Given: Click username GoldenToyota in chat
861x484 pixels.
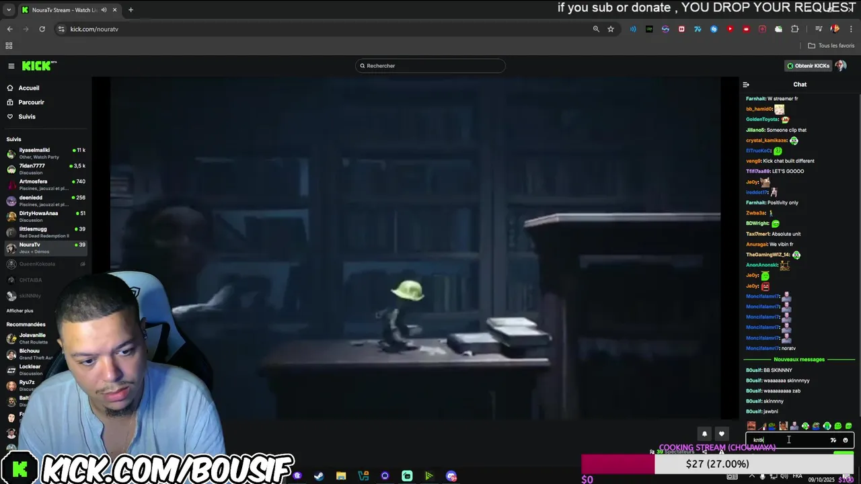Looking at the screenshot, I should pos(762,120).
